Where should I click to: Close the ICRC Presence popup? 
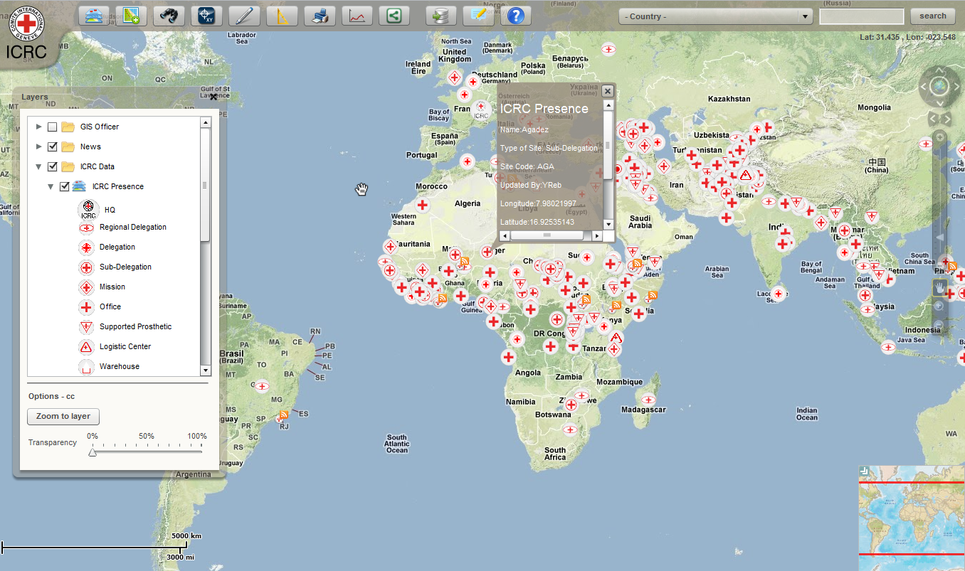coord(607,91)
